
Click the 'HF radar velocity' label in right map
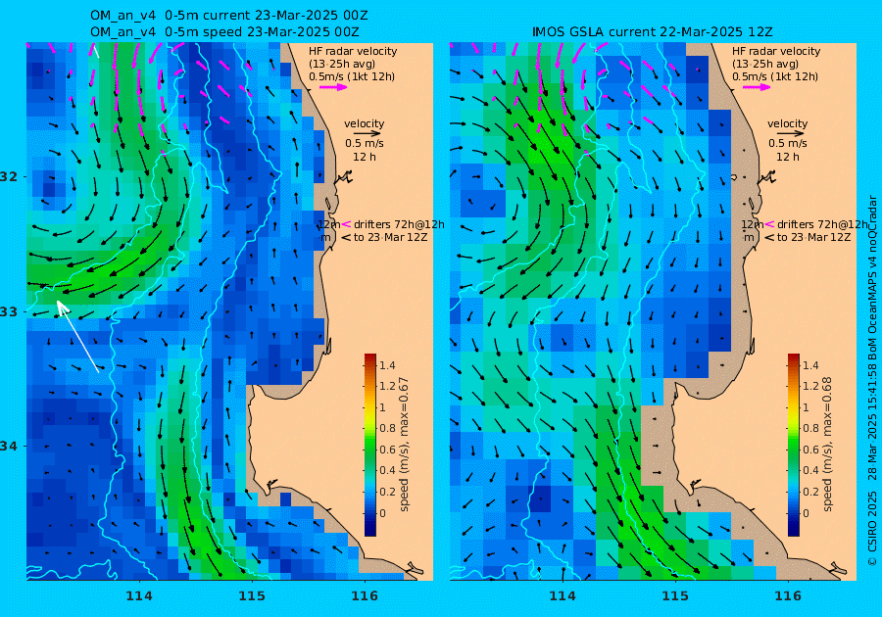pyautogui.click(x=776, y=51)
